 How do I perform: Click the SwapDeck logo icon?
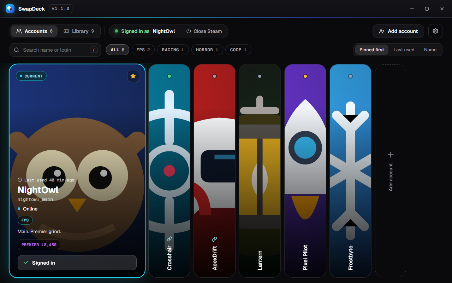(x=10, y=8)
